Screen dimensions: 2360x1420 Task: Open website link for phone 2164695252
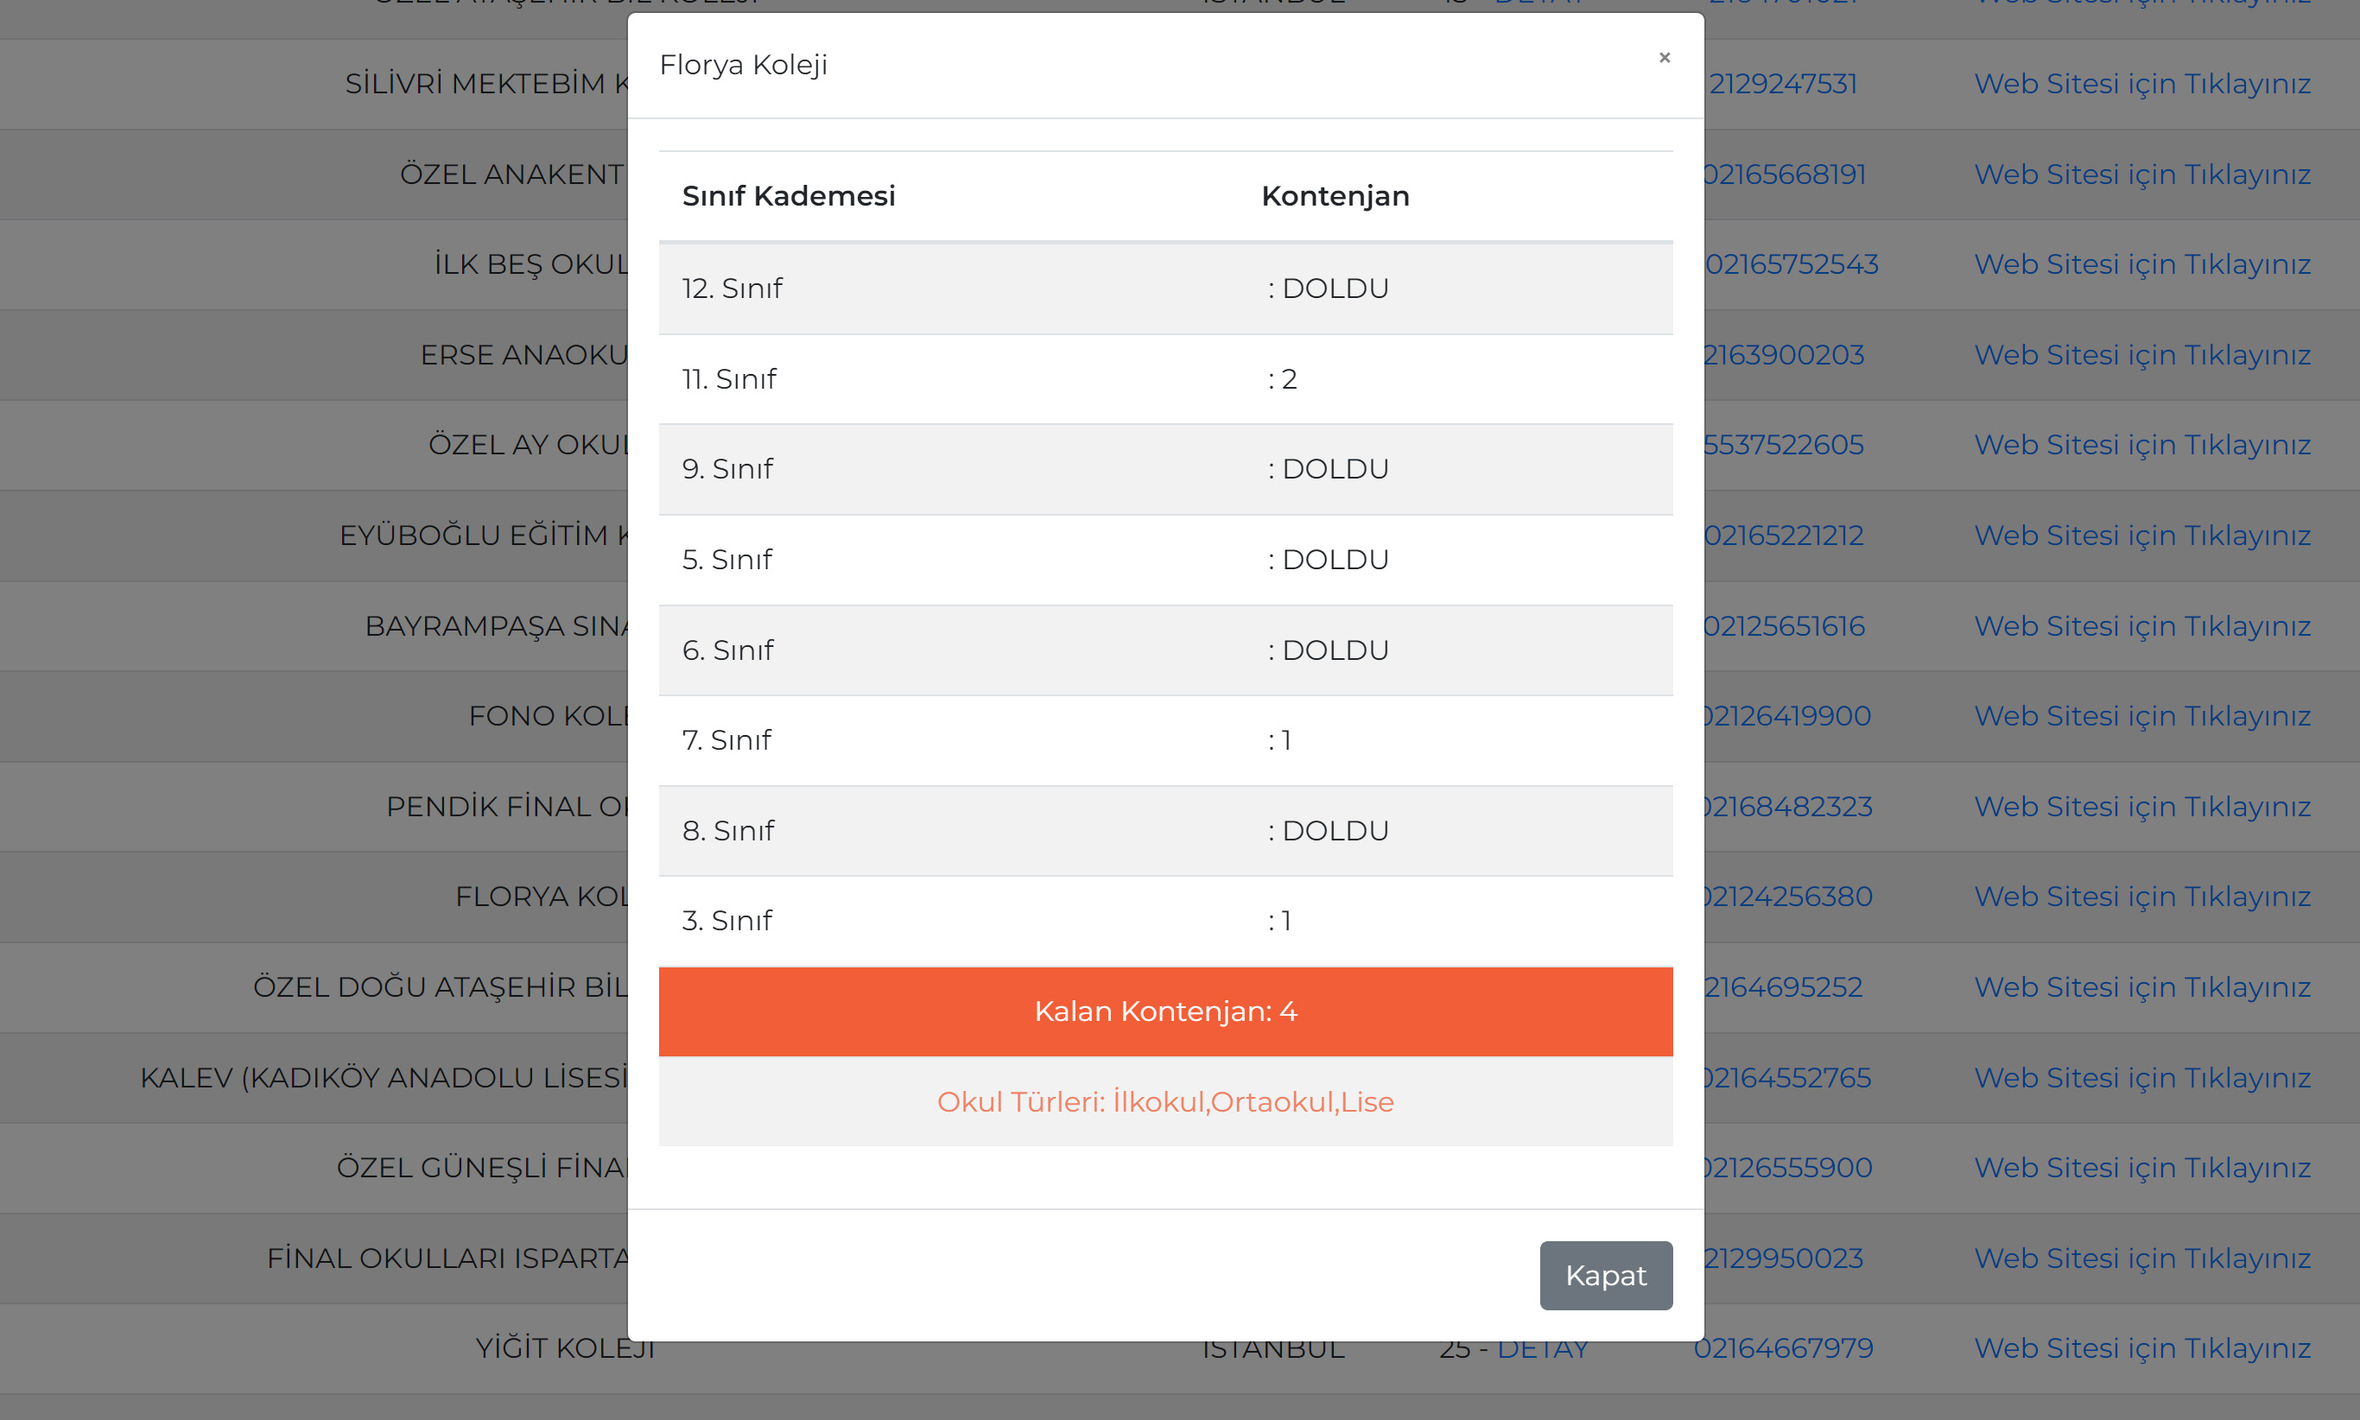(2141, 986)
